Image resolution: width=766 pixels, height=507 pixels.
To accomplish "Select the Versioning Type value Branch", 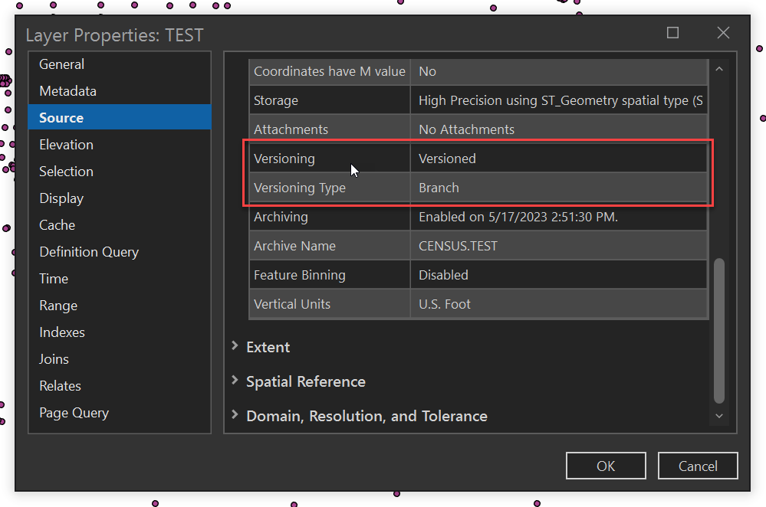I will coord(439,188).
